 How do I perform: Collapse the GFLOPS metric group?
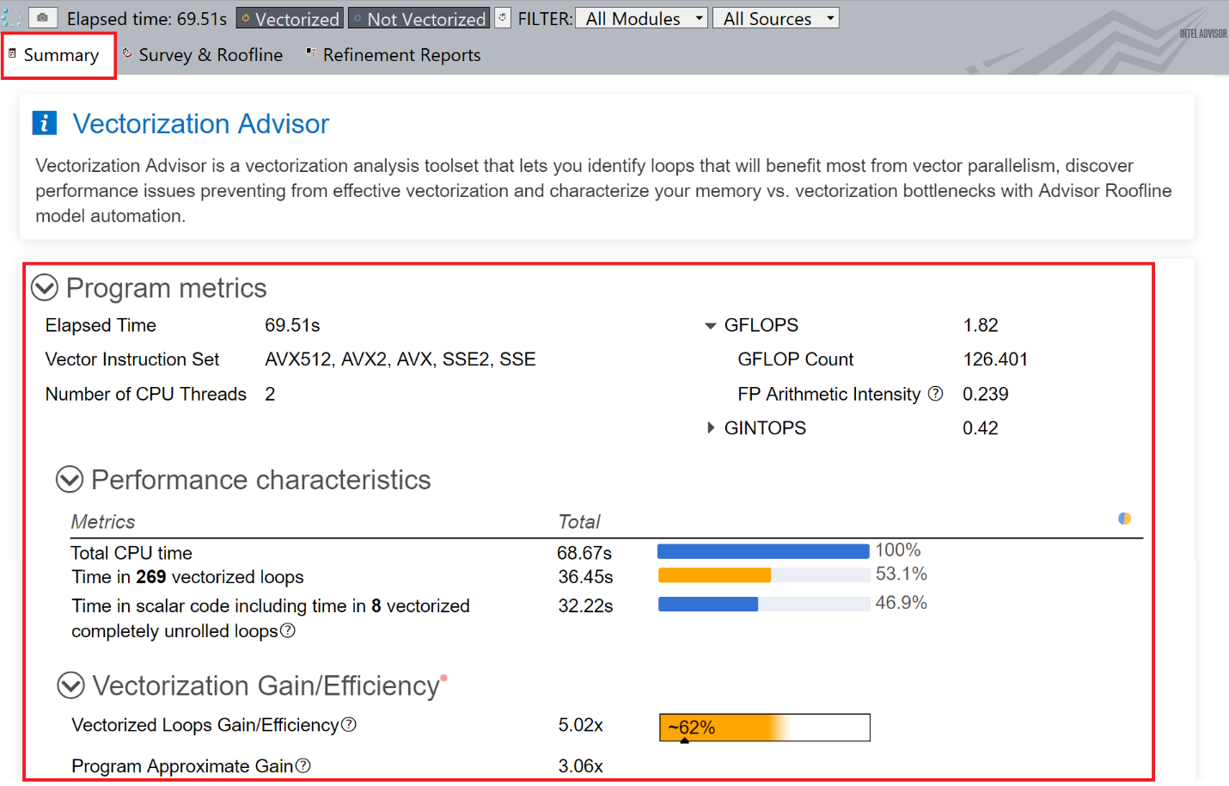click(x=710, y=325)
